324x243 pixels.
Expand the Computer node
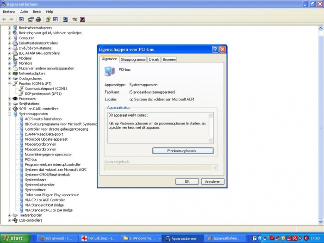[9, 38]
